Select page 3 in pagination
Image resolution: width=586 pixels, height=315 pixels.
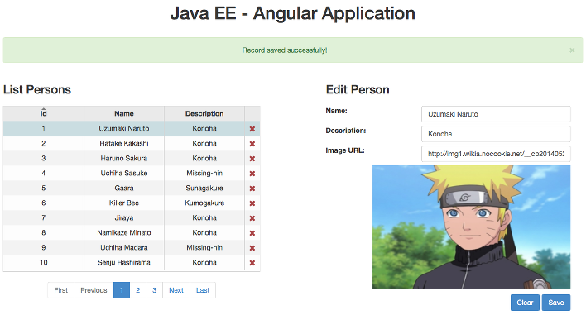coord(154,290)
